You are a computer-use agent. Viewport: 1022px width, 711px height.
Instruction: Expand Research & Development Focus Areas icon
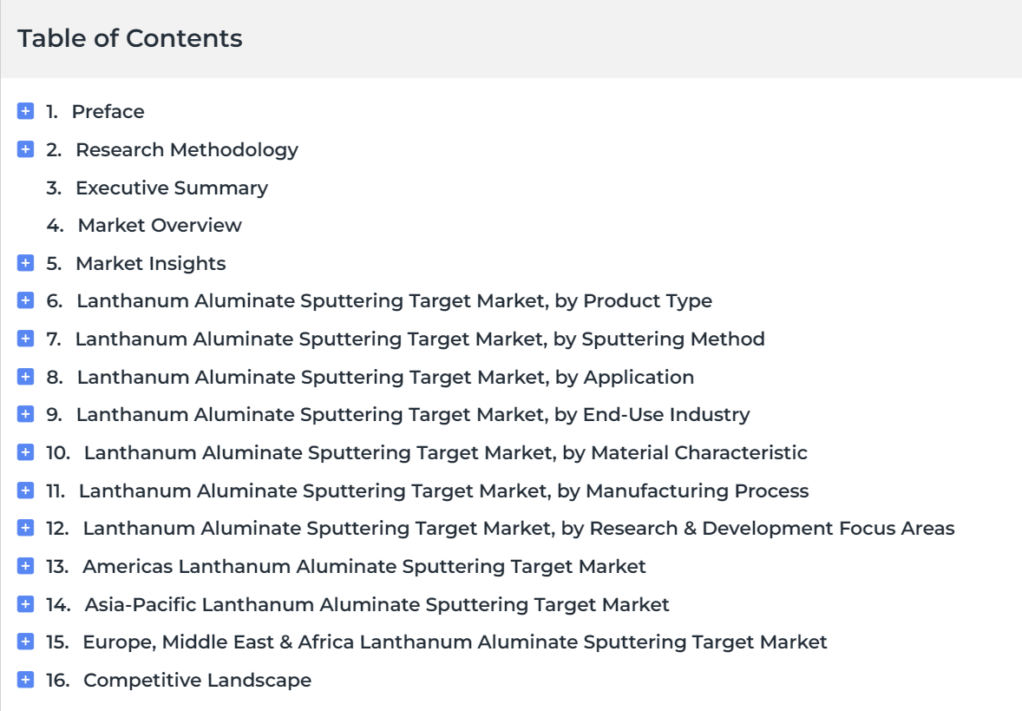coord(25,528)
